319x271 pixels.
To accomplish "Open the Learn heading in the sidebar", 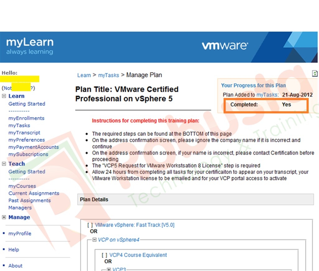I will (x=17, y=96).
